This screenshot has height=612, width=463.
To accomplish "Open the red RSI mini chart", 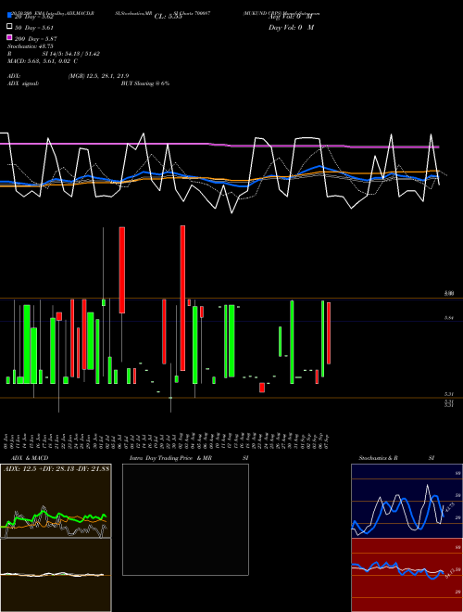I will [x=407, y=575].
